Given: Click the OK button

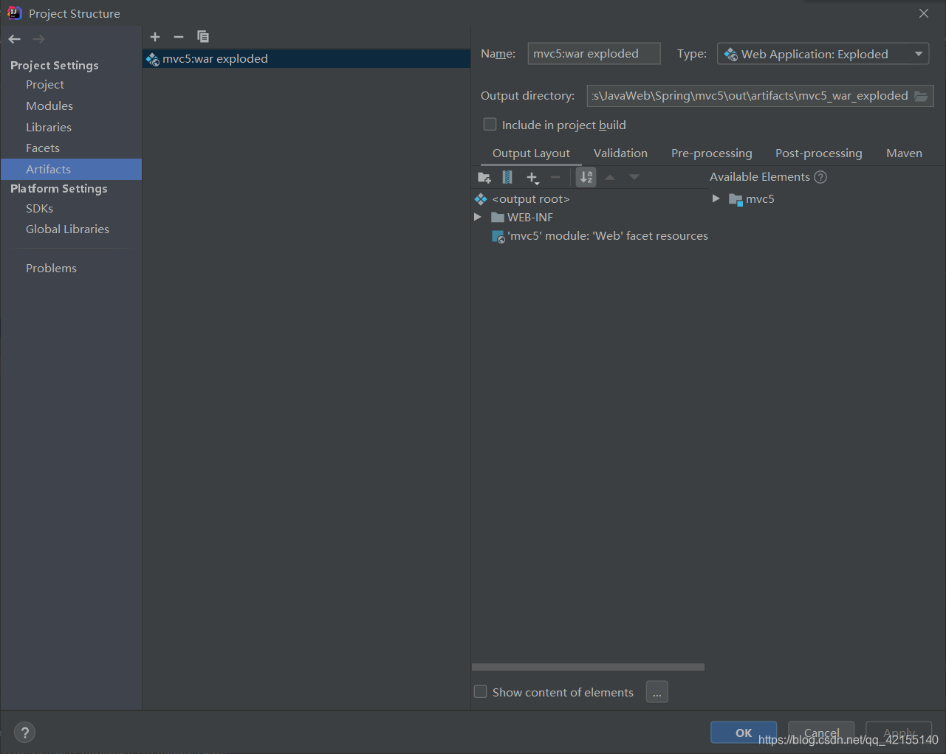Looking at the screenshot, I should point(744,733).
